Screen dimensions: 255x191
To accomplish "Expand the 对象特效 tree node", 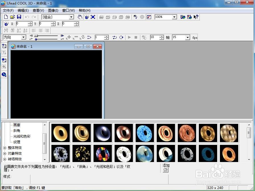I will (5, 153).
